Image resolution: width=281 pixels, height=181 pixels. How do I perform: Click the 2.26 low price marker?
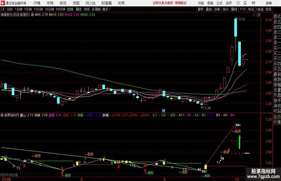pos(207,108)
